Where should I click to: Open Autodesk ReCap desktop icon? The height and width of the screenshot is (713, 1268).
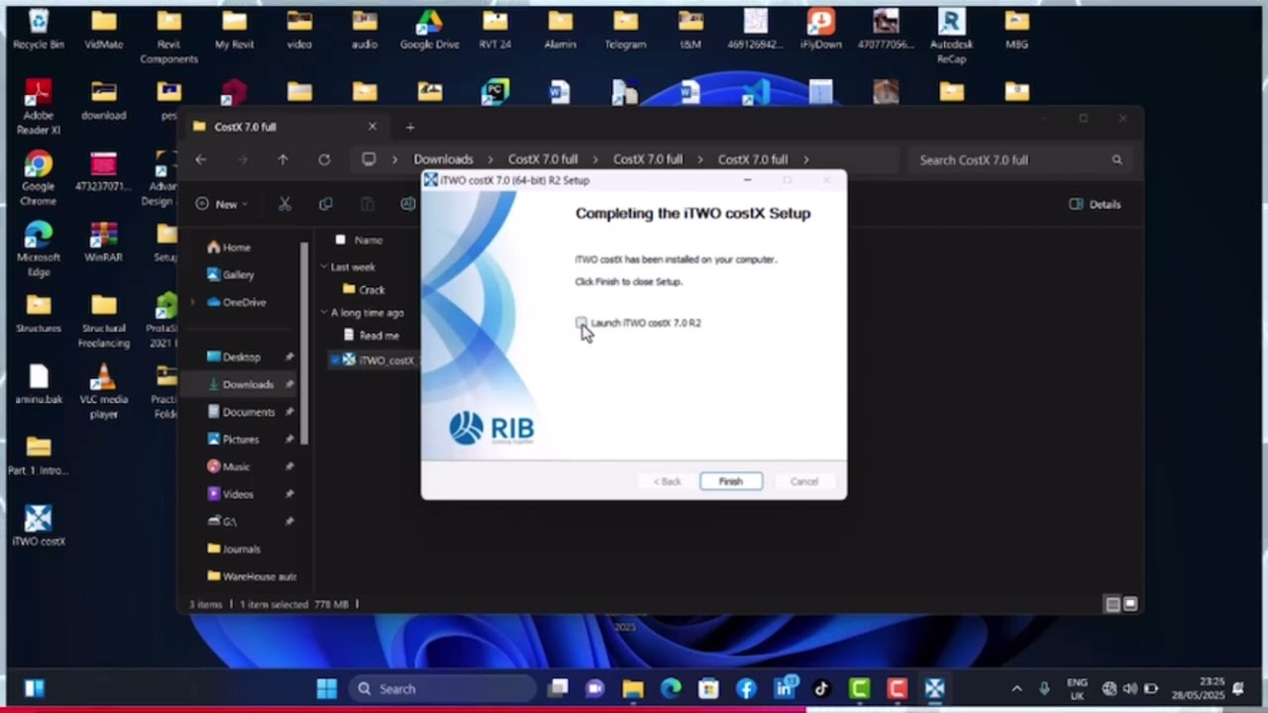click(951, 37)
